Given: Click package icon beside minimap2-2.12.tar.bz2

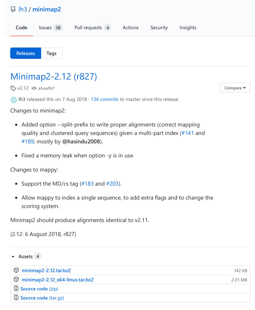Looking at the screenshot, I should tap(16, 270).
